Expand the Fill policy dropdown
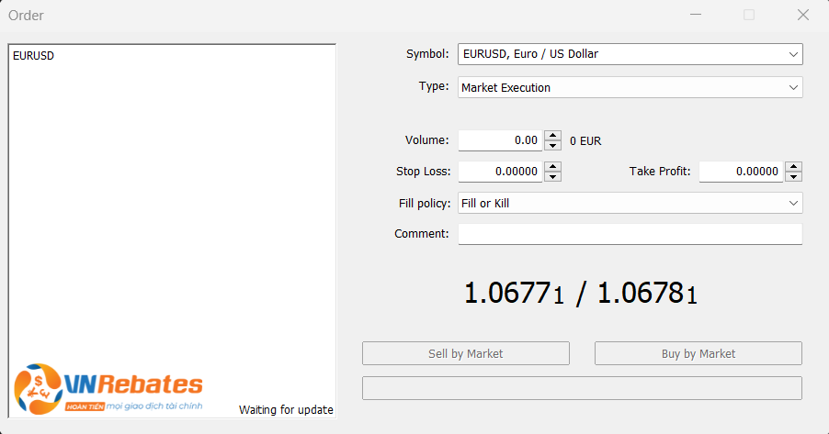Image resolution: width=829 pixels, height=434 pixels. (x=630, y=204)
